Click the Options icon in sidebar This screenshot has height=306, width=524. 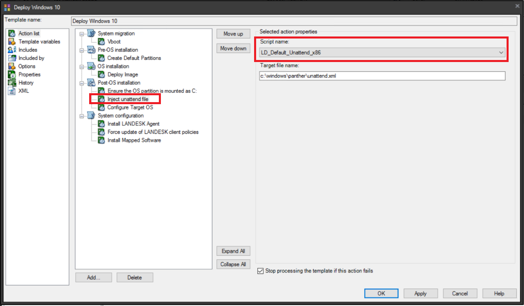(12, 66)
